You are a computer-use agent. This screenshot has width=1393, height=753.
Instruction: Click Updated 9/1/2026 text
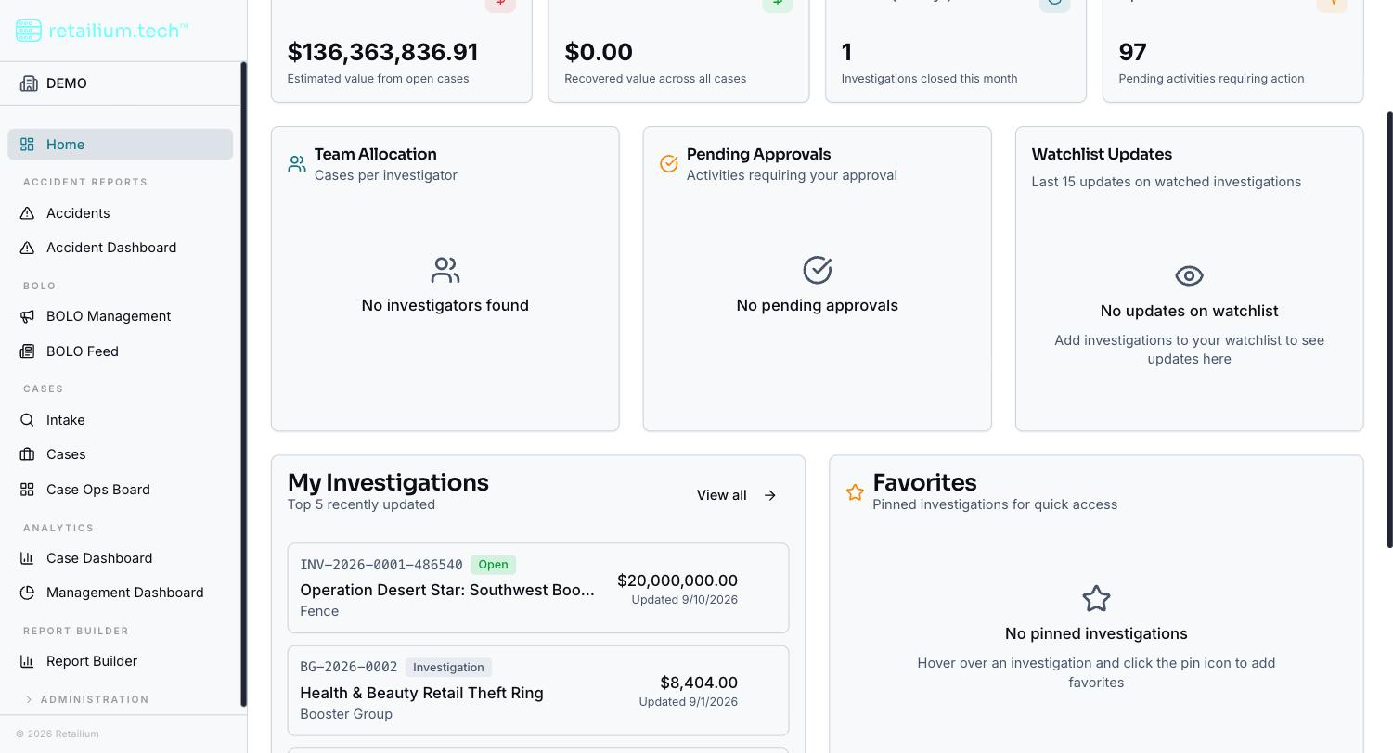[x=689, y=702]
